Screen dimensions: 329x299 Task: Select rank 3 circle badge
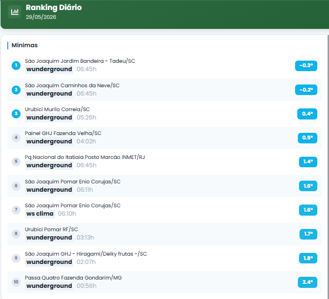pyautogui.click(x=16, y=114)
